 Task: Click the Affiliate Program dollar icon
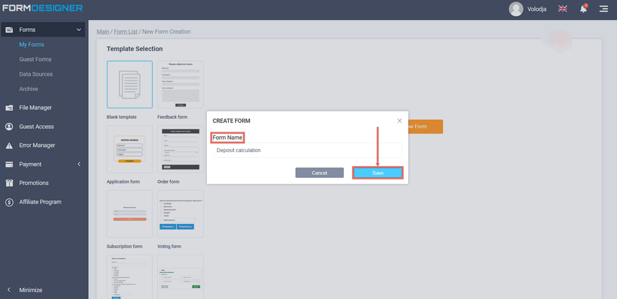click(10, 202)
